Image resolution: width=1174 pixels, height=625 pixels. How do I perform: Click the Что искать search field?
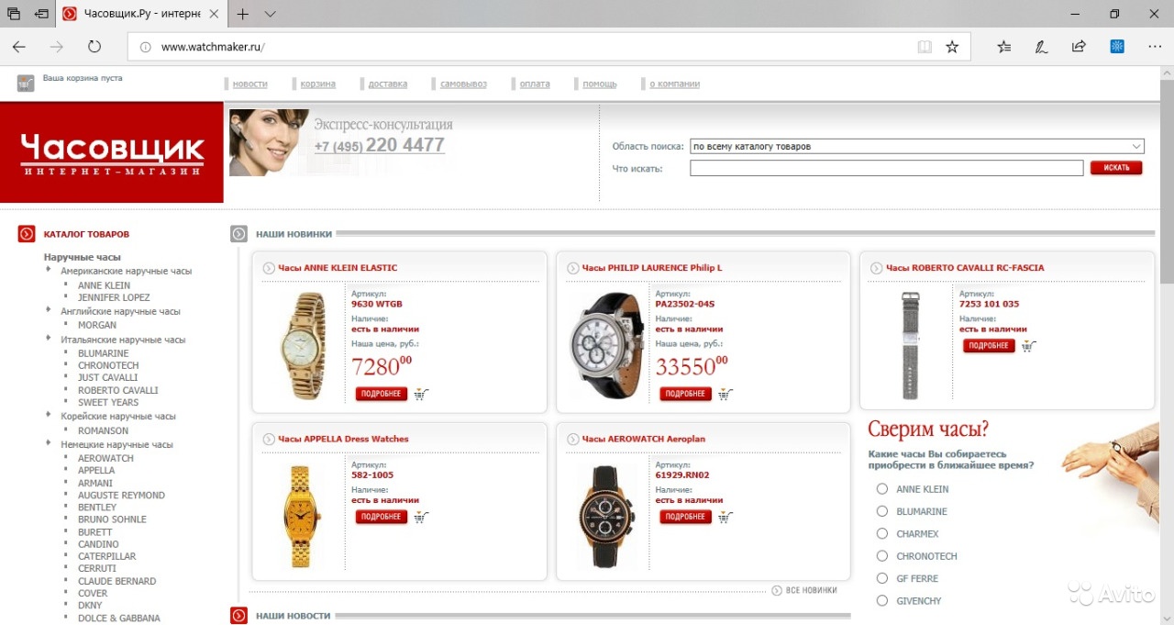887,168
